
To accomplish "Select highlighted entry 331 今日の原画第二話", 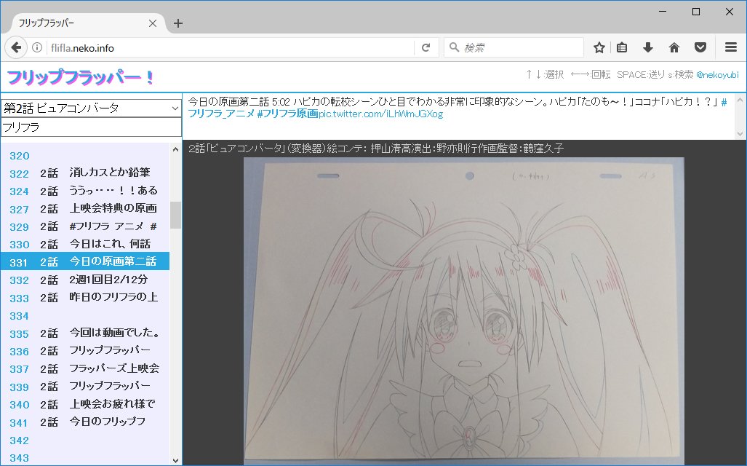I will (x=85, y=261).
